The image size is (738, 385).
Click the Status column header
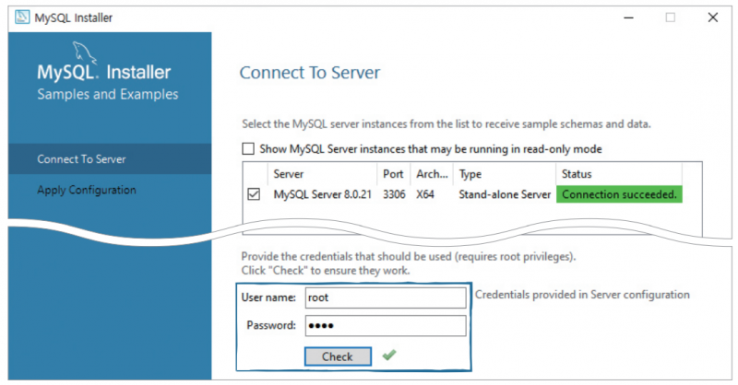pos(618,174)
